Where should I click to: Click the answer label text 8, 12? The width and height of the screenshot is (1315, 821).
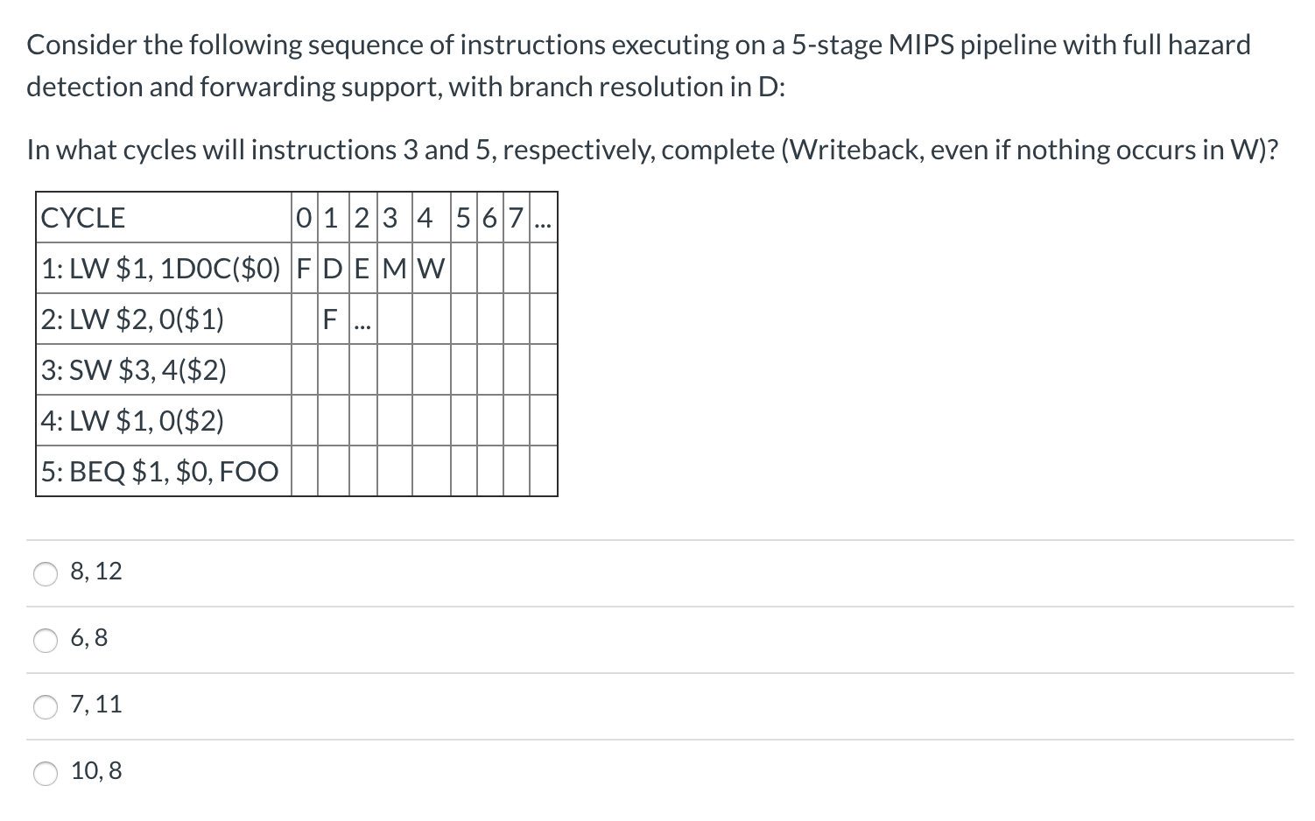(x=96, y=572)
